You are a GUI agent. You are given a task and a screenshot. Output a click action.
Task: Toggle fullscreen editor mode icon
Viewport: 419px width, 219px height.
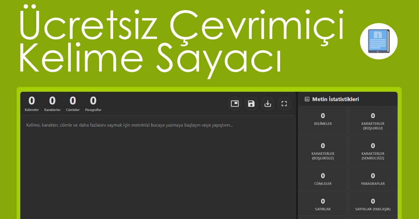click(284, 104)
